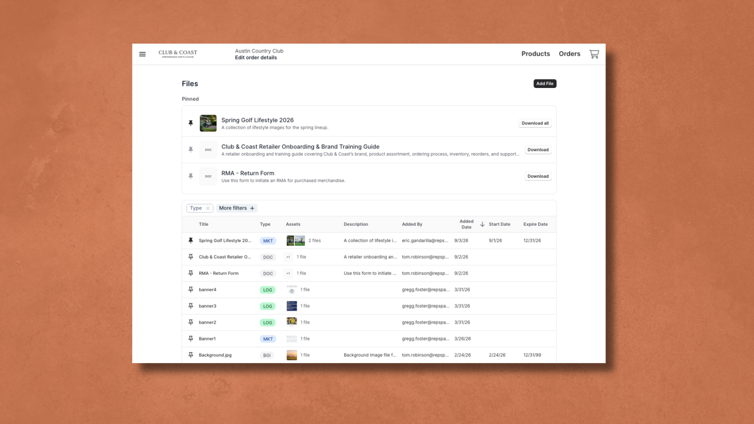Image resolution: width=754 pixels, height=424 pixels.
Task: Open first asset thumbnail in Spring Golf row
Action: tap(290, 241)
